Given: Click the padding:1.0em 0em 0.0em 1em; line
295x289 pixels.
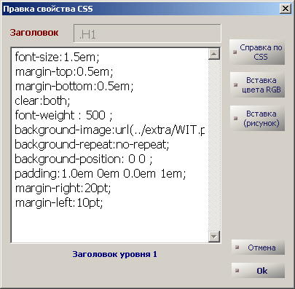Looking at the screenshot, I should [101, 174].
